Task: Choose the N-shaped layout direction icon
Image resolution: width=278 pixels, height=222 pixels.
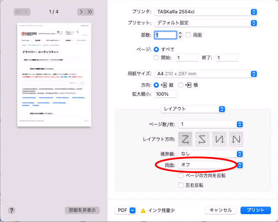Action: coord(236,139)
